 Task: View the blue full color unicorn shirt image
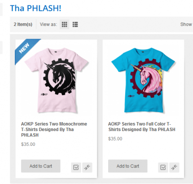click(143, 80)
